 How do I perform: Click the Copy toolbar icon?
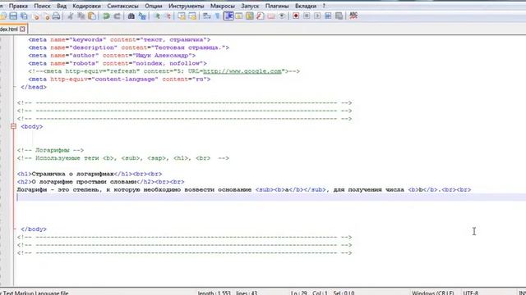coord(81,16)
